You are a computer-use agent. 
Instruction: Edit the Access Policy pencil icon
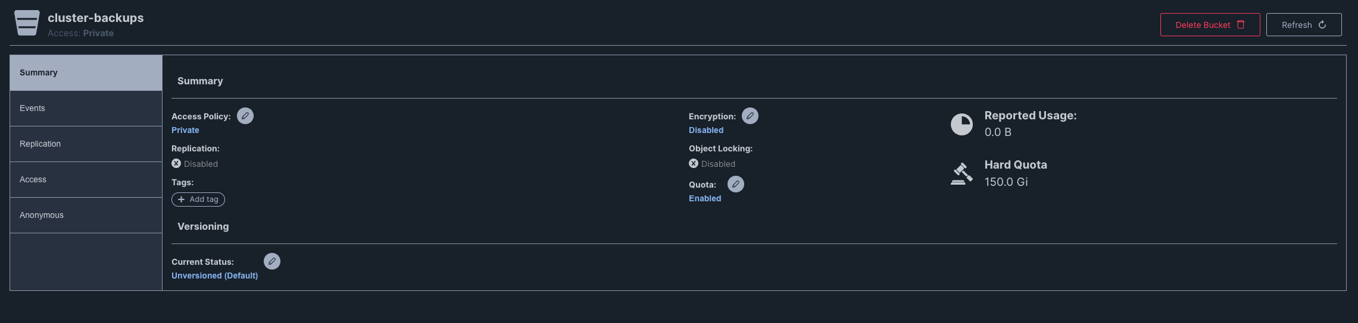coord(245,116)
